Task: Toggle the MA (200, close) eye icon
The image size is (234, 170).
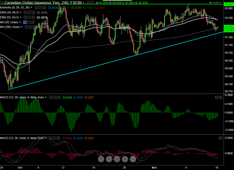Action: tap(27, 27)
